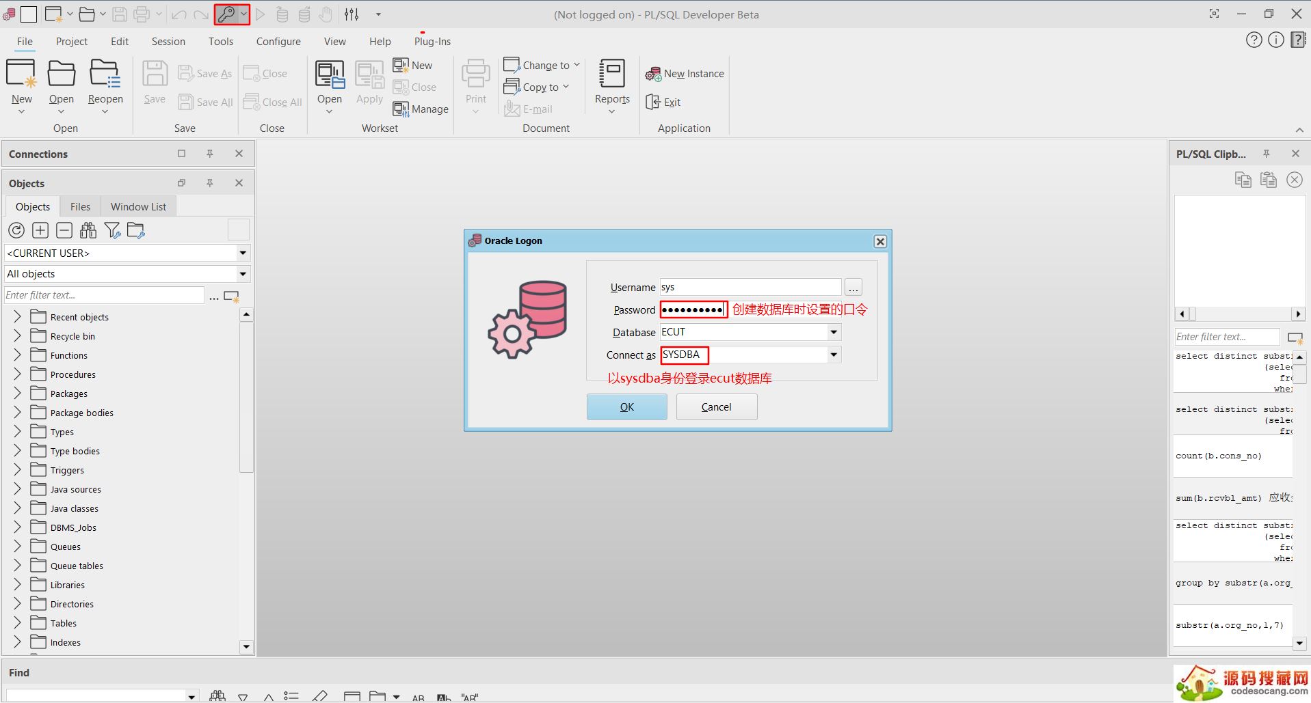Open the Plug-Ins menu
This screenshot has height=703, width=1311.
pyautogui.click(x=432, y=41)
